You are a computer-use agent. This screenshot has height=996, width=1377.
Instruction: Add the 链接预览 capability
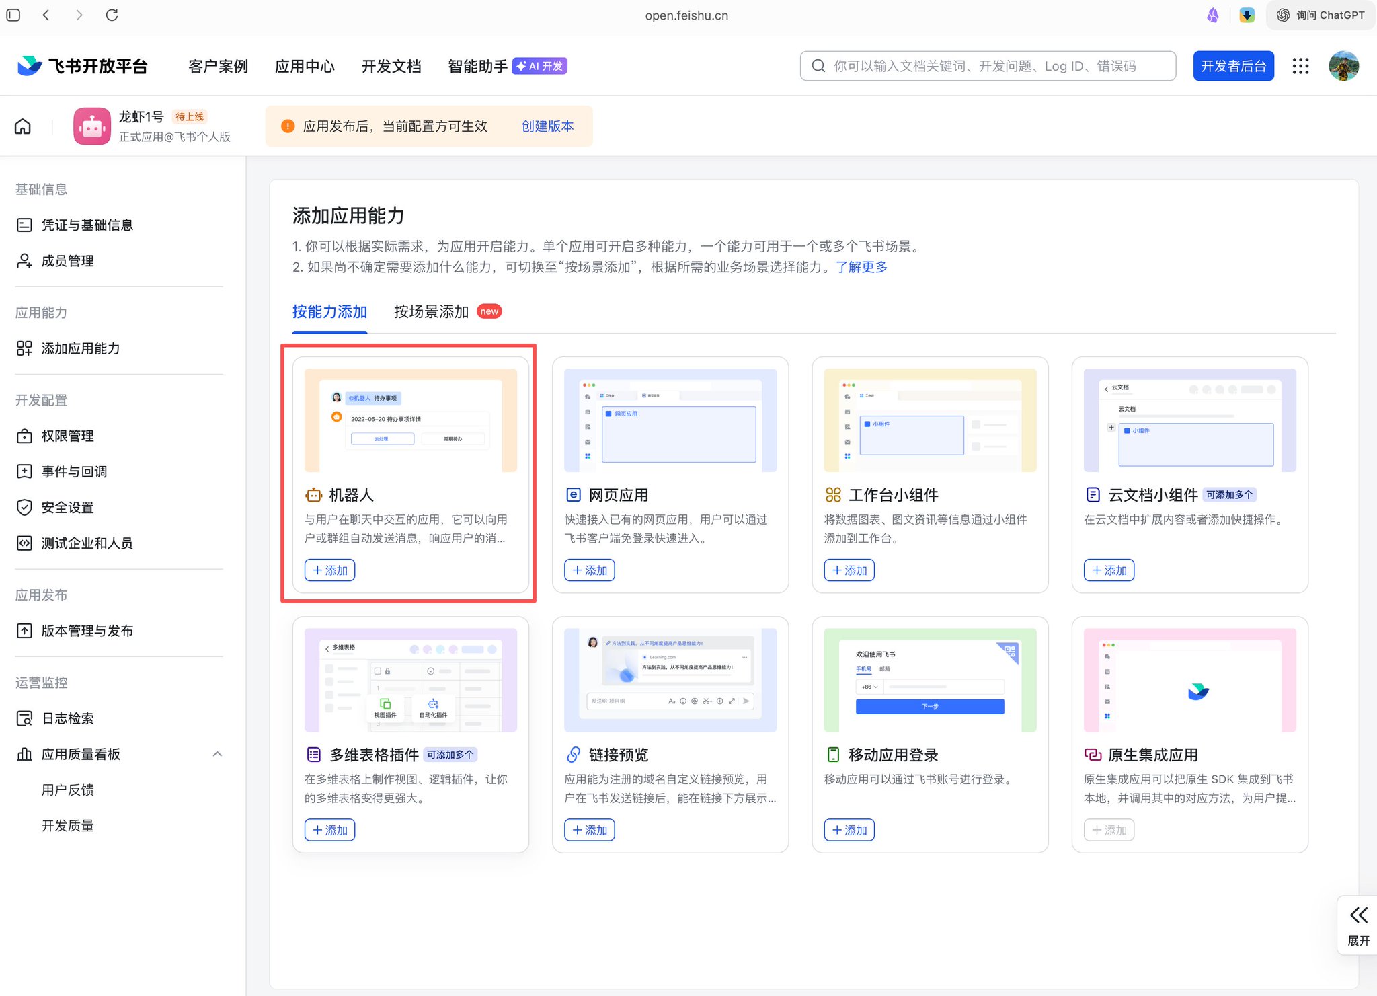[x=589, y=830]
